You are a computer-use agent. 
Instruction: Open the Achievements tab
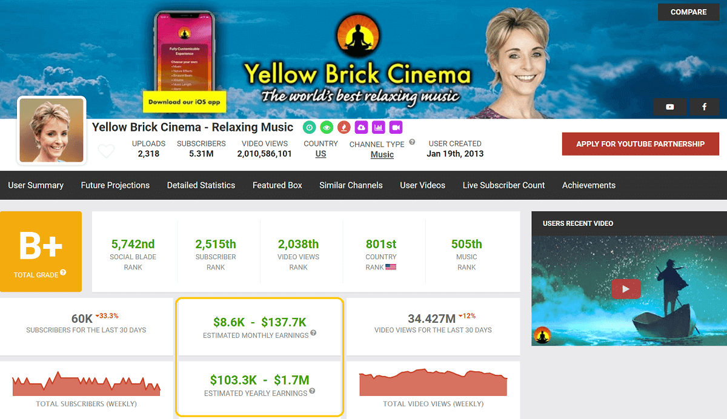[x=589, y=185]
